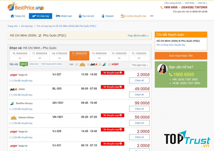This screenshot has height=151, width=214.
Task: Click the Jetstar filter logo
Action: point(94,64)
